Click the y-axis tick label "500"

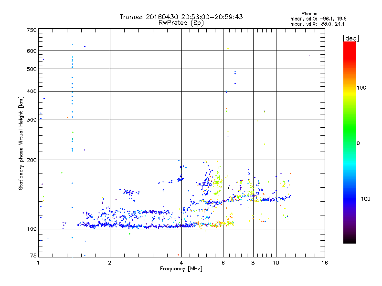pos(32,69)
